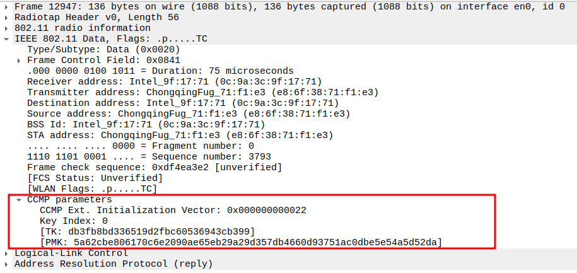Expand the Logical-Link Control section
This screenshot has width=577, height=273.
click(x=7, y=253)
